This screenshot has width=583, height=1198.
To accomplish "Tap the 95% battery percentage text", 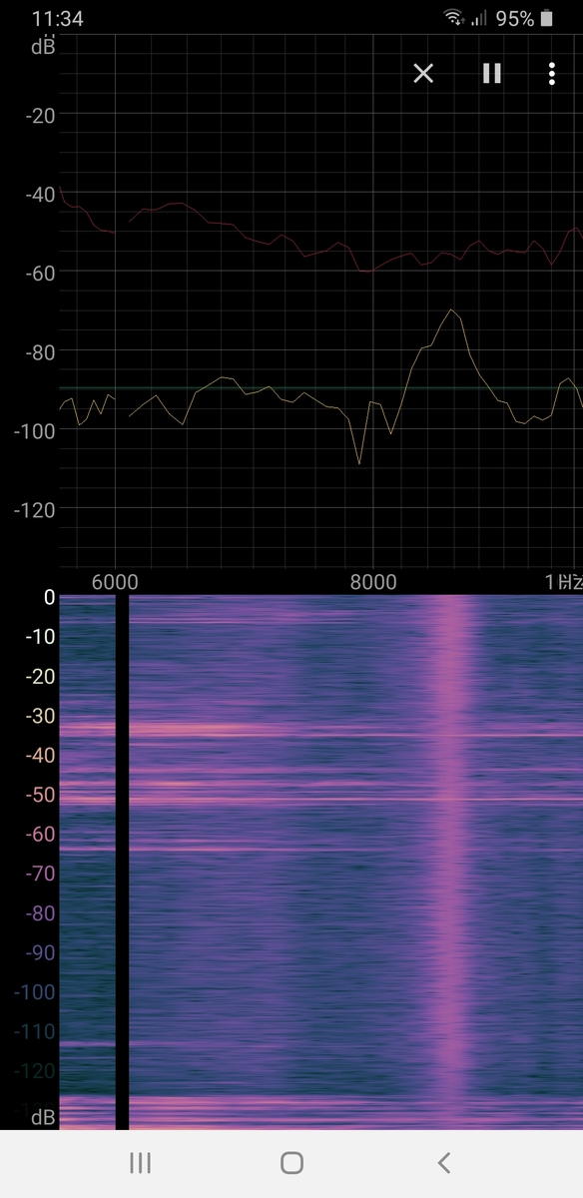I will [515, 18].
